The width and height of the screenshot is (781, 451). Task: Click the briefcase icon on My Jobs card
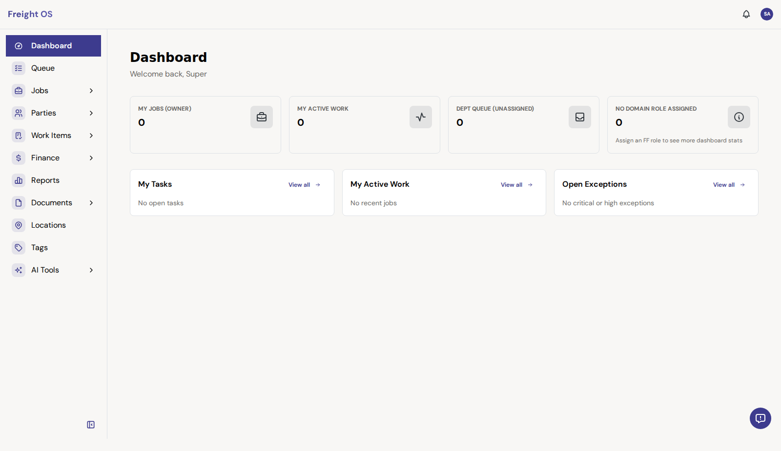(x=262, y=117)
